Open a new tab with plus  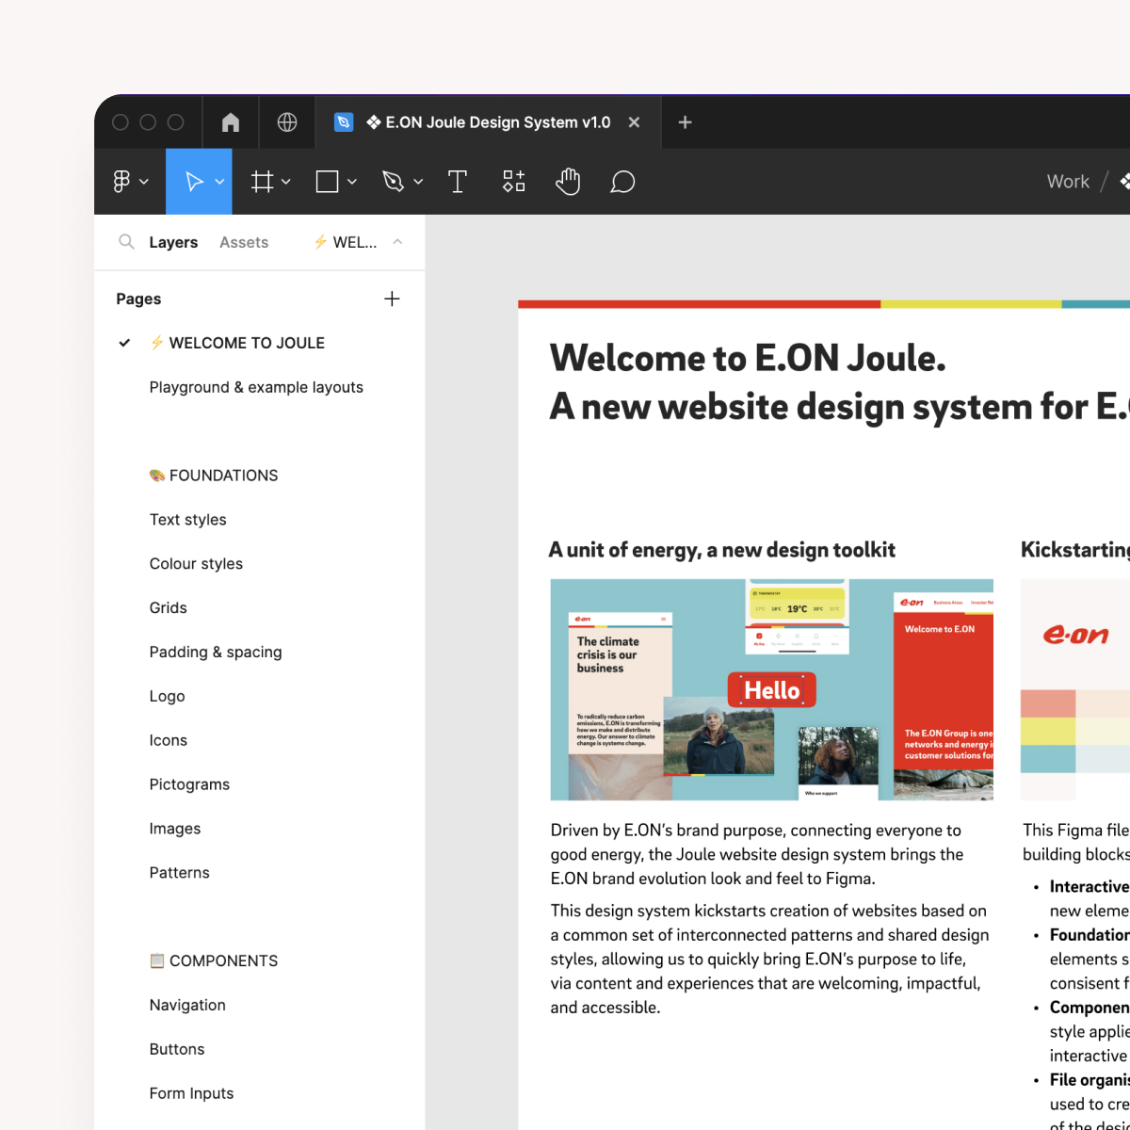pos(686,122)
